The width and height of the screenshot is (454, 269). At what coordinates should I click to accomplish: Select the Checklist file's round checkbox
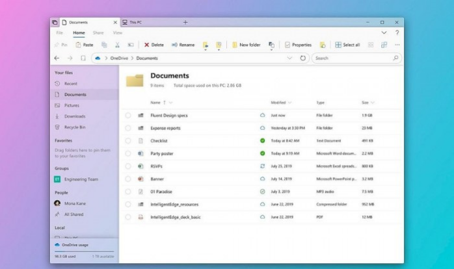[x=128, y=140]
